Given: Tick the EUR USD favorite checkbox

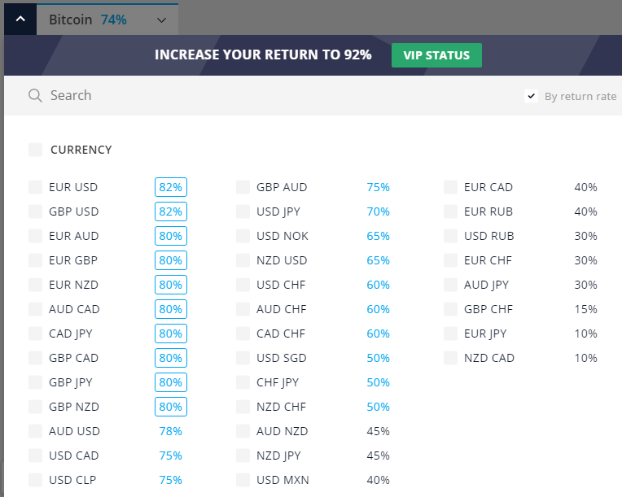Looking at the screenshot, I should click(35, 187).
